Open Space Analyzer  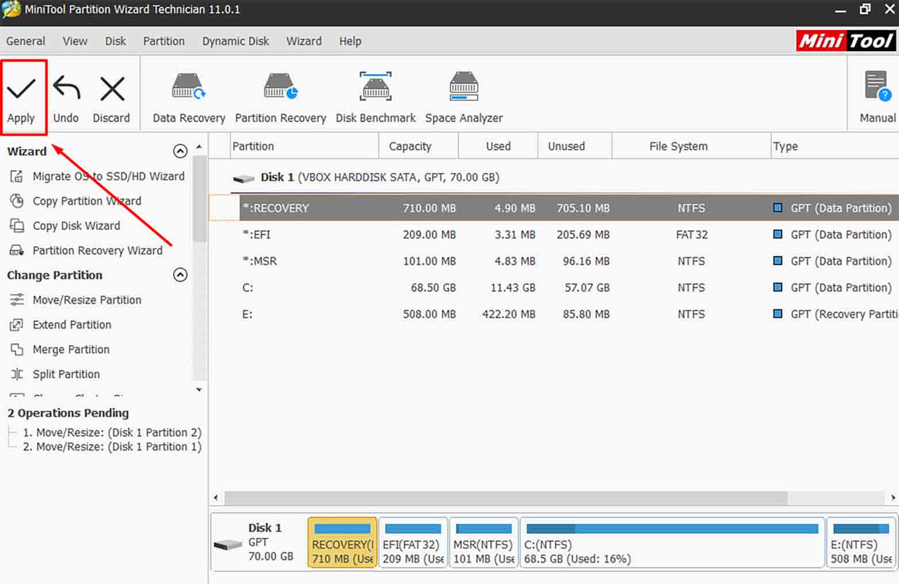(x=464, y=99)
